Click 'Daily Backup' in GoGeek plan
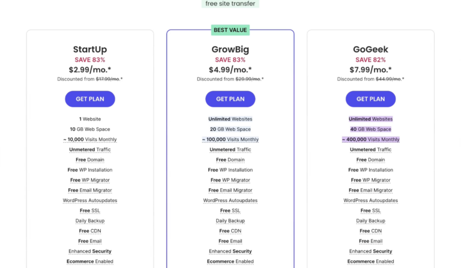This screenshot has width=461, height=268. click(370, 221)
